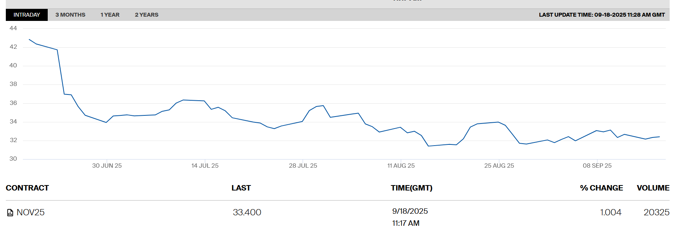Click the 9/18/2025 trade date
Screen dimensions: 684x230
tap(410, 211)
